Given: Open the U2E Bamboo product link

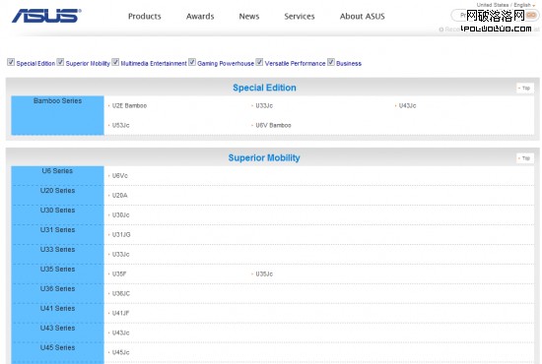Looking at the screenshot, I should point(129,105).
